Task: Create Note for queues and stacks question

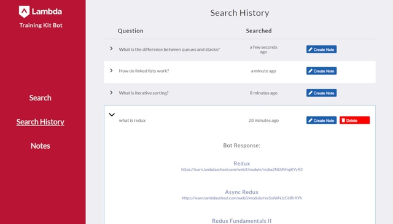Action: pyautogui.click(x=321, y=49)
